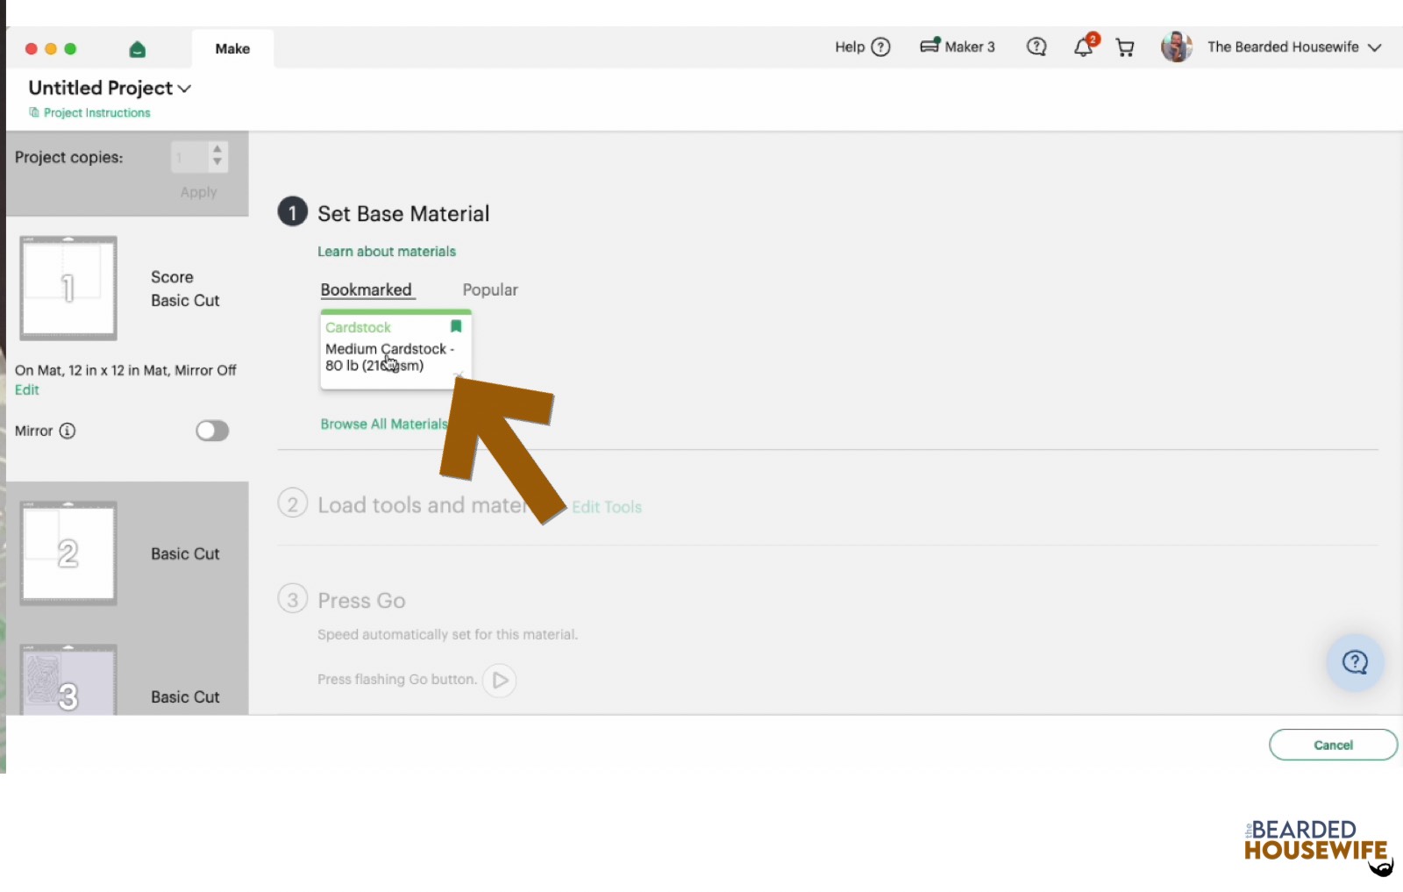Screen dimensions: 1403x892
Task: Select mat 3 thumbnail
Action: [68, 680]
